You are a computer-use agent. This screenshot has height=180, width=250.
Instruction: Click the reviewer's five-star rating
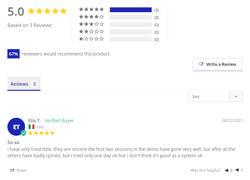tap(41, 133)
